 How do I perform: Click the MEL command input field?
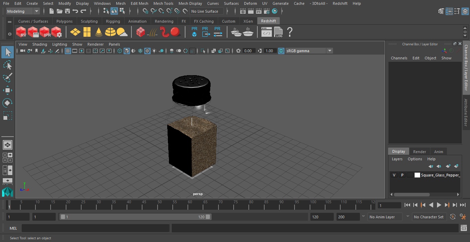pos(95,228)
